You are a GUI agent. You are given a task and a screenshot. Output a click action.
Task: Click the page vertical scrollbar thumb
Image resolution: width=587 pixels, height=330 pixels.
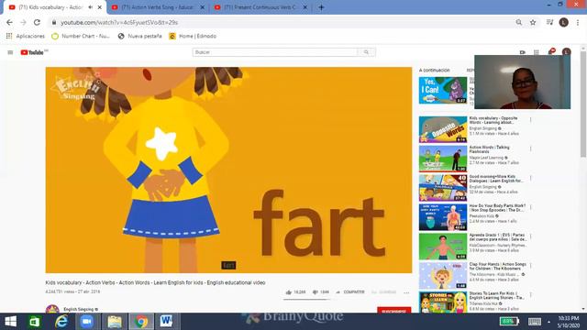tap(583, 104)
